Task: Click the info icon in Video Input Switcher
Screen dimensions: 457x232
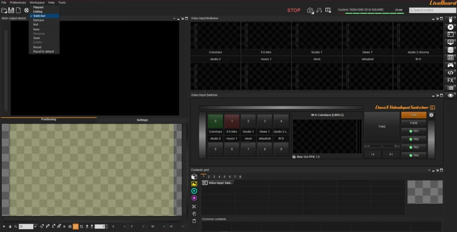Action: [431, 115]
